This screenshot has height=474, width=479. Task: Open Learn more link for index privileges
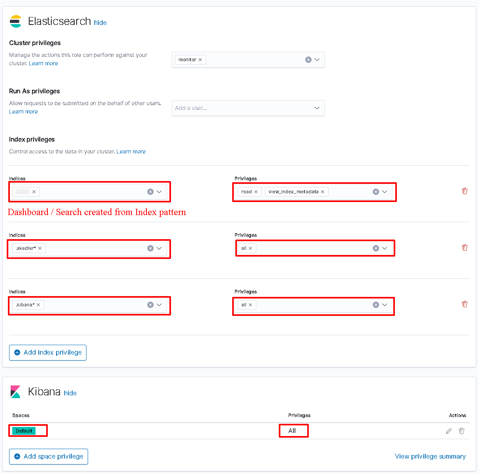click(131, 151)
